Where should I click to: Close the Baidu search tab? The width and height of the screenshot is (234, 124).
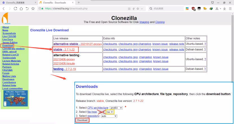click(36, 3)
